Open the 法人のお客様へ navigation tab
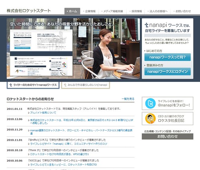The image size is (200, 170). point(158,11)
